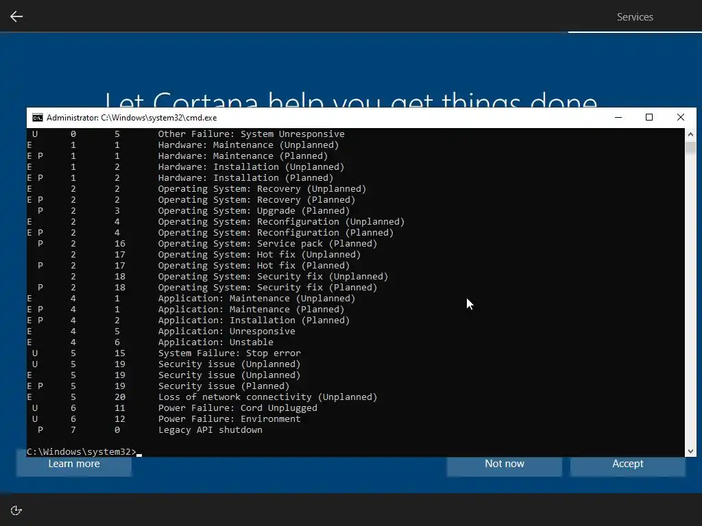
Task: Click the console scrollbar up arrow
Action: tap(690, 134)
